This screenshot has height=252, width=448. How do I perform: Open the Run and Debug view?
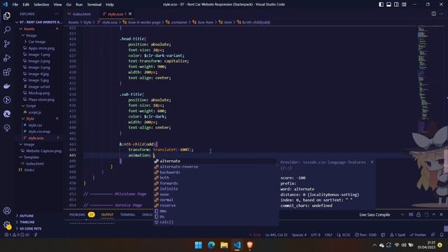click(7, 57)
